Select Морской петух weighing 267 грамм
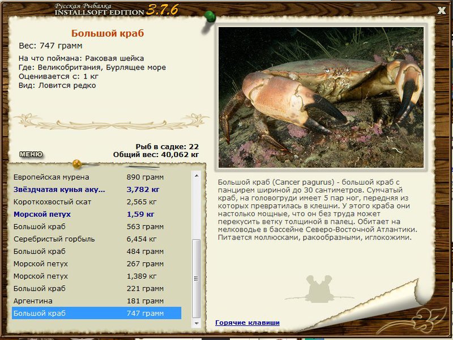Viewport: 453px width, 340px height. [x=96, y=264]
